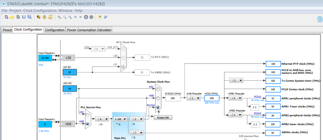This screenshot has height=140, width=323.
Task: Click the Save As double-floppy icon
Action: coord(29,17)
